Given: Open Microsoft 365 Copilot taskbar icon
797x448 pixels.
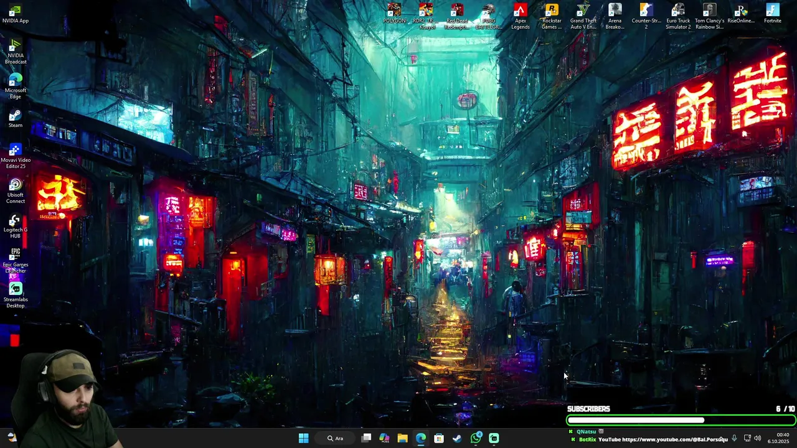Looking at the screenshot, I should (384, 438).
